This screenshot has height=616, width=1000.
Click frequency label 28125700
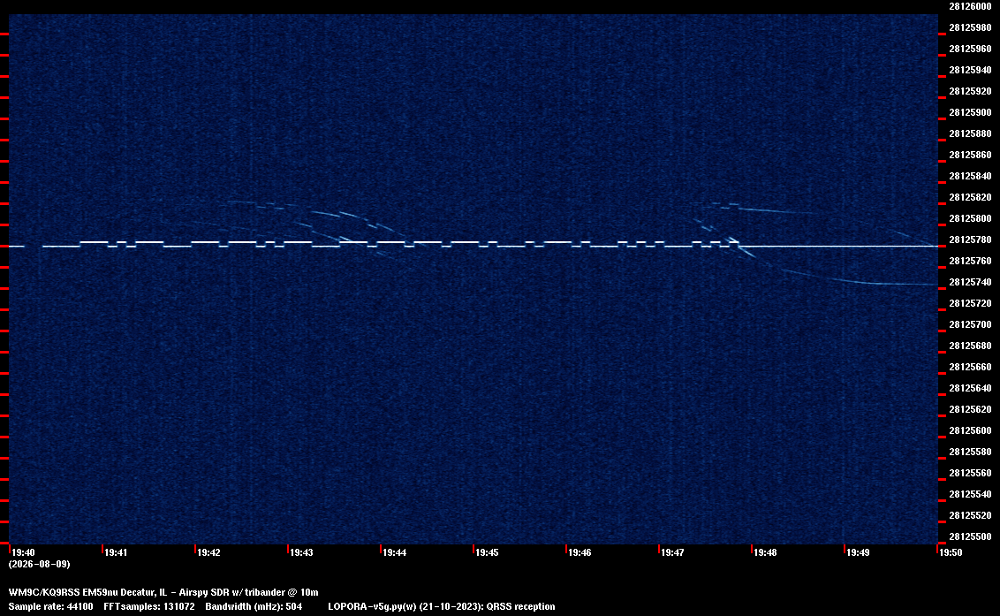click(x=970, y=324)
